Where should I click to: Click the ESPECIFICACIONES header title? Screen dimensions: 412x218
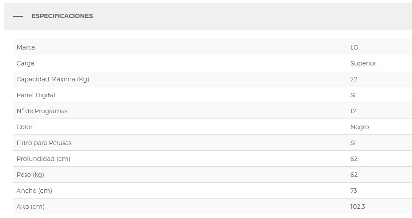[x=62, y=16]
